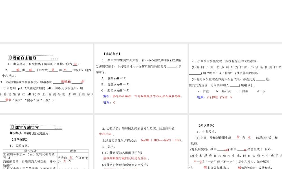Open the slide thumbnail titled 课前自主预习

pos(47,78)
